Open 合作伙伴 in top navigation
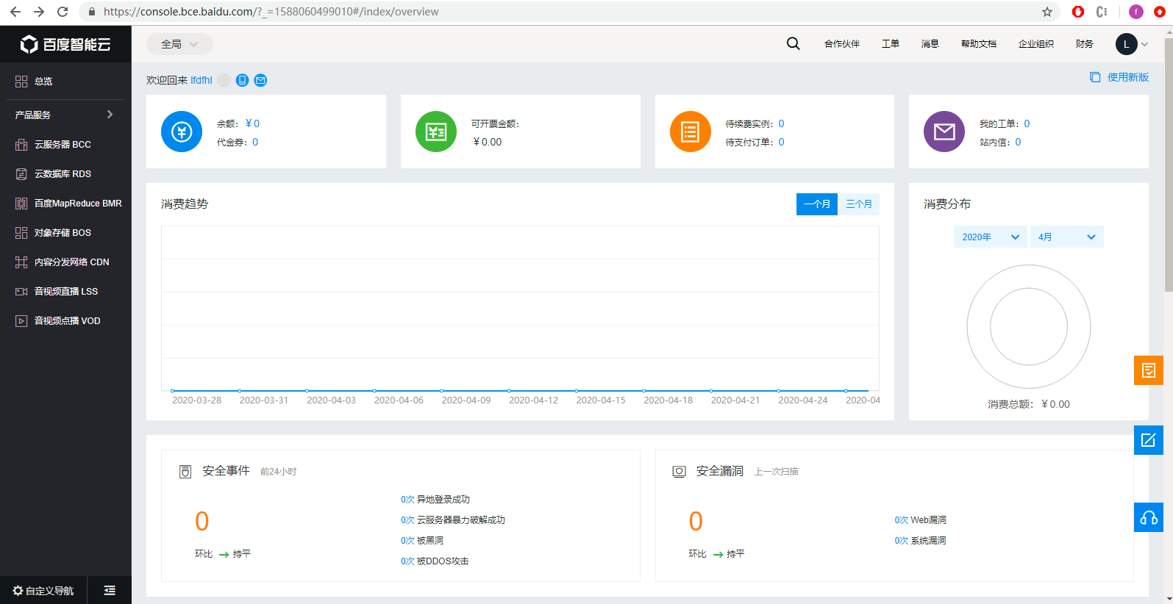Screen dimensions: 1173x604 [x=842, y=44]
